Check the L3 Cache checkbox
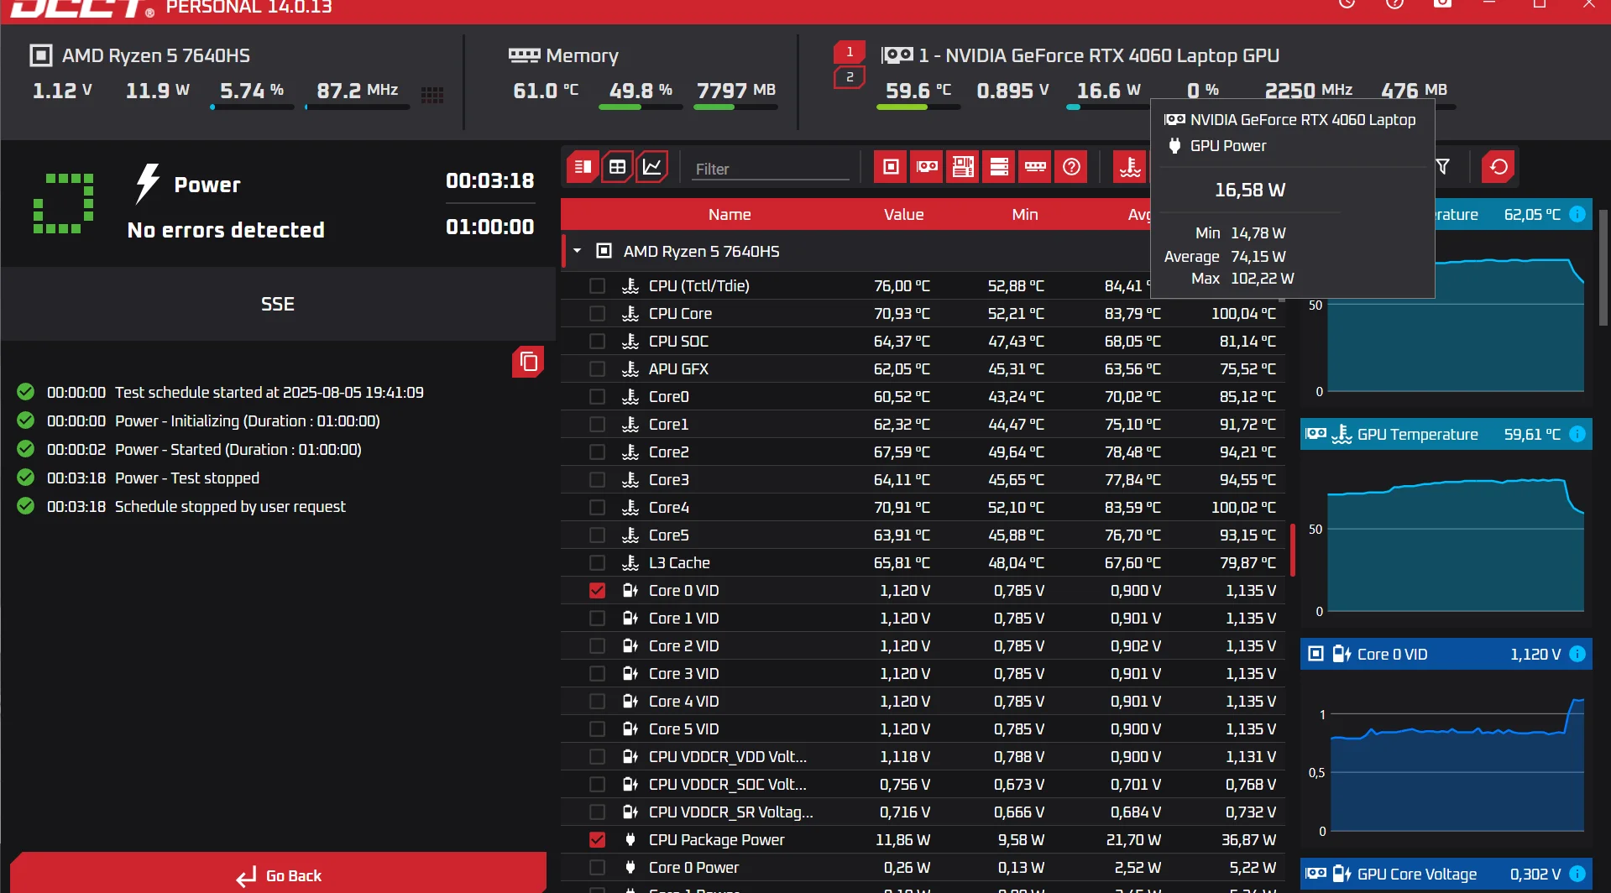The image size is (1611, 893). pyautogui.click(x=597, y=562)
